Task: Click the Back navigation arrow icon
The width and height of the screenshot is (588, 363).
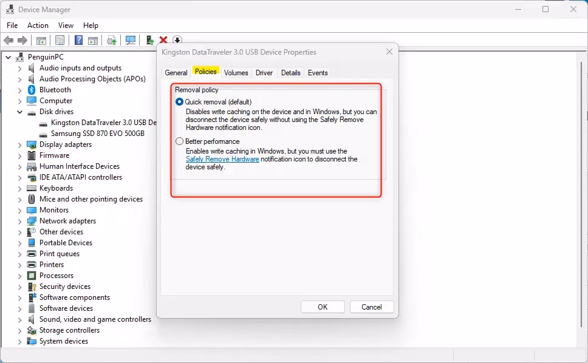Action: (9, 40)
